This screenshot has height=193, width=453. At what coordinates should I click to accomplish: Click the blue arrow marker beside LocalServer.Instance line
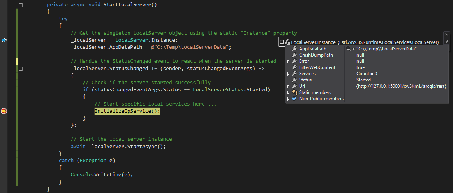click(x=4, y=40)
